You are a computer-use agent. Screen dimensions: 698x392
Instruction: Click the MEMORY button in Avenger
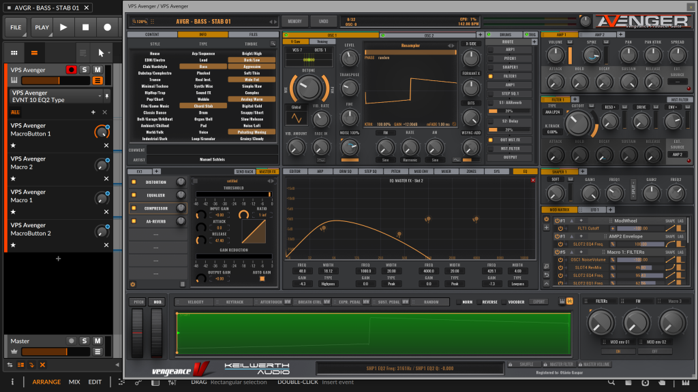point(294,21)
